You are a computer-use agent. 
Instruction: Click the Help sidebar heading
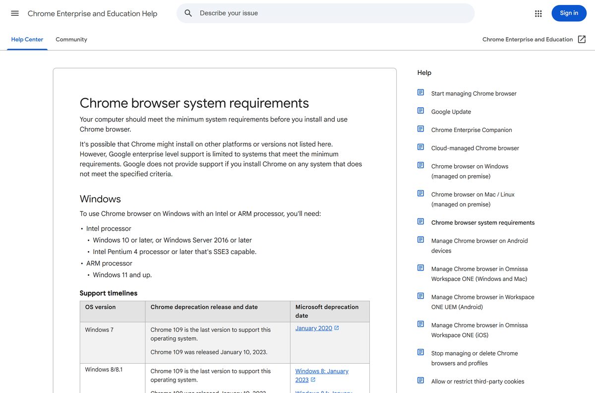tap(424, 72)
